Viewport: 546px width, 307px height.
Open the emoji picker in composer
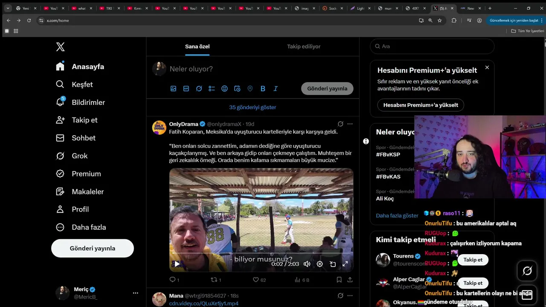click(224, 89)
